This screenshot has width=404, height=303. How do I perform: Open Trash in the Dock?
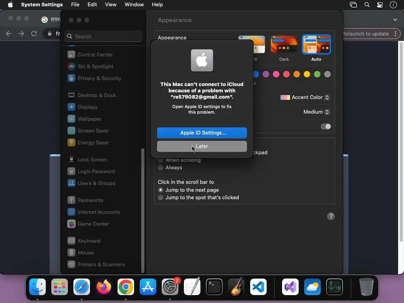point(367,287)
